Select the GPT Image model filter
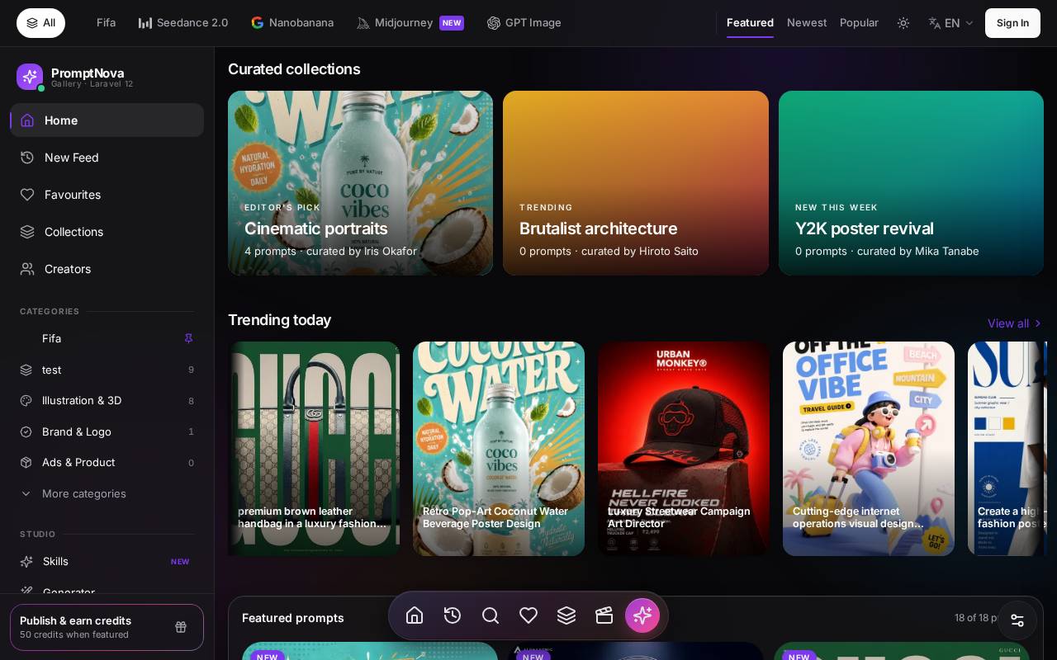Image resolution: width=1057 pixels, height=660 pixels. point(524,23)
